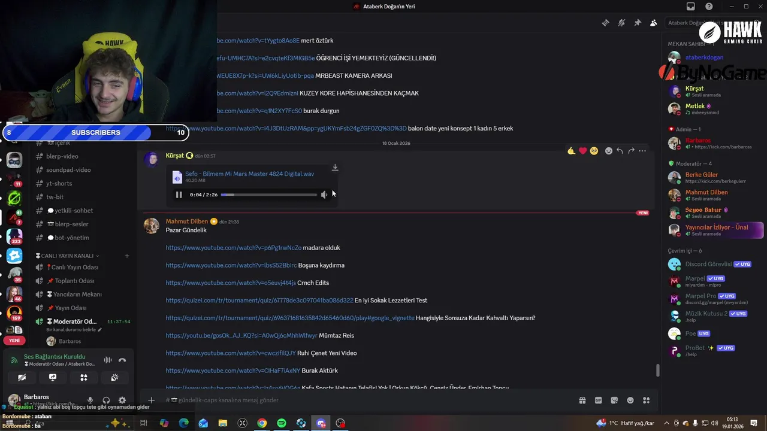The height and width of the screenshot is (431, 767).
Task: Open Google Chrome from the taskbar
Action: point(262,423)
